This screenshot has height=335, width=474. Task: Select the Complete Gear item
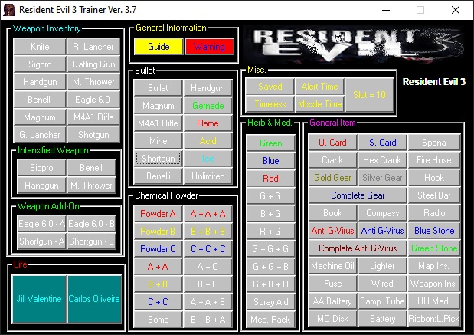(358, 195)
